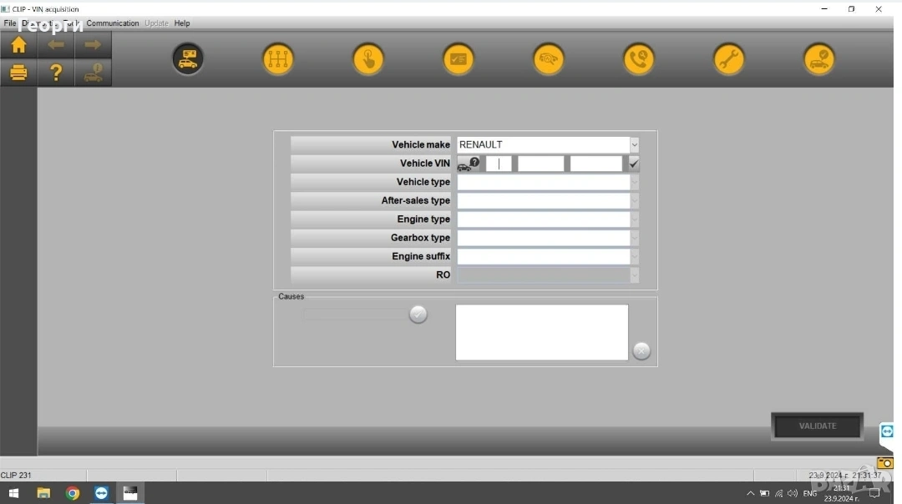Screen dimensions: 902x504
Task: Click the Engine type field
Action: (x=543, y=219)
